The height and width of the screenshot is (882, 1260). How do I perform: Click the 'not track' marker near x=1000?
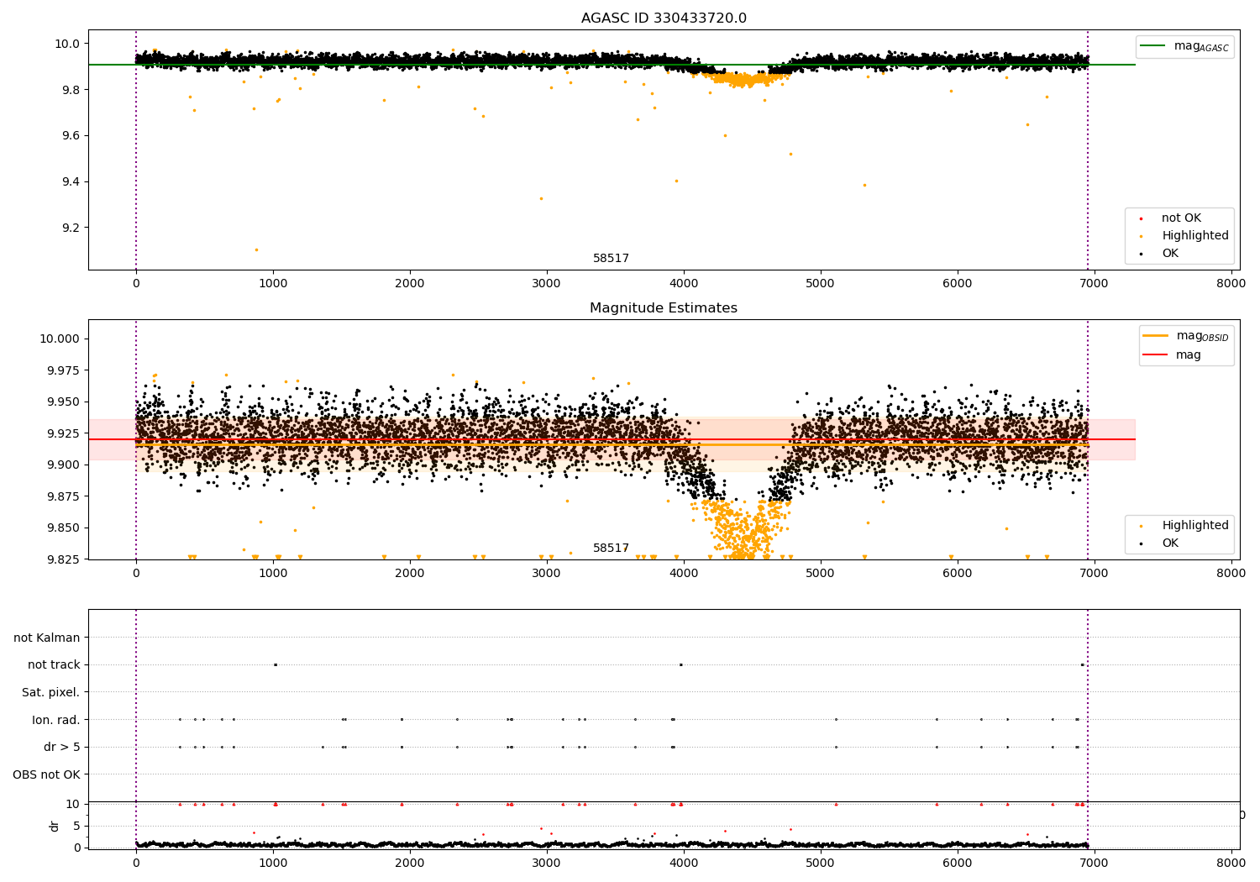point(275,664)
